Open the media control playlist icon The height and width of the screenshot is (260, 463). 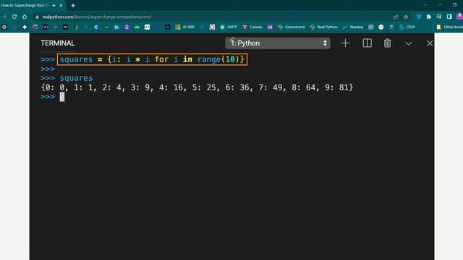click(439, 17)
